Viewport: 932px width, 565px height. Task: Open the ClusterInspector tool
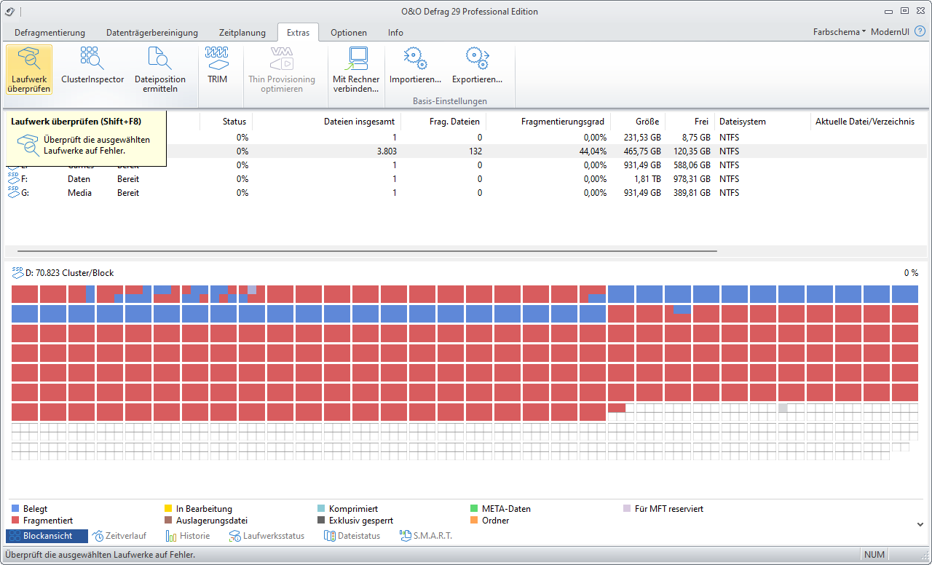[x=92, y=66]
